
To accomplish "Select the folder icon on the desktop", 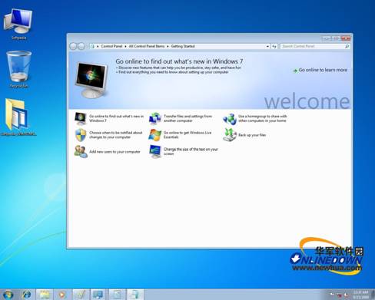I will pyautogui.click(x=18, y=117).
